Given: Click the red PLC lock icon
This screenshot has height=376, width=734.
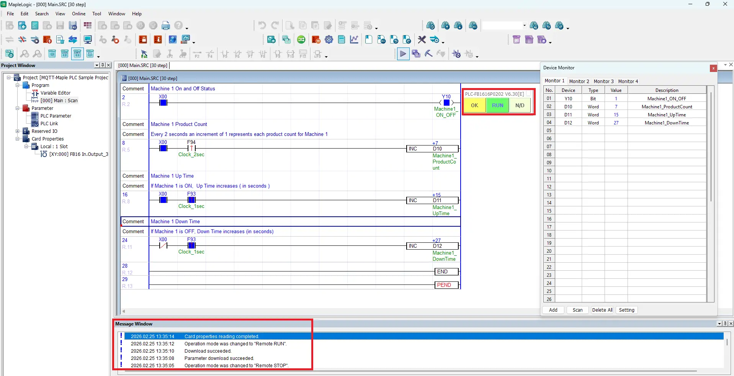Looking at the screenshot, I should click(143, 39).
